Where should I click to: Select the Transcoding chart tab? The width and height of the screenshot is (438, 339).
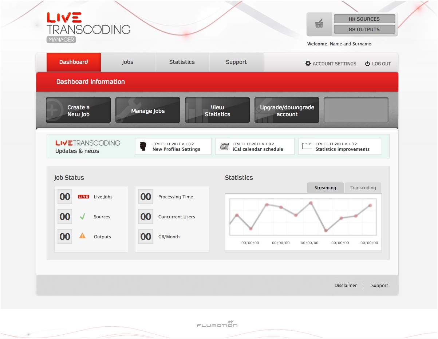tap(363, 188)
